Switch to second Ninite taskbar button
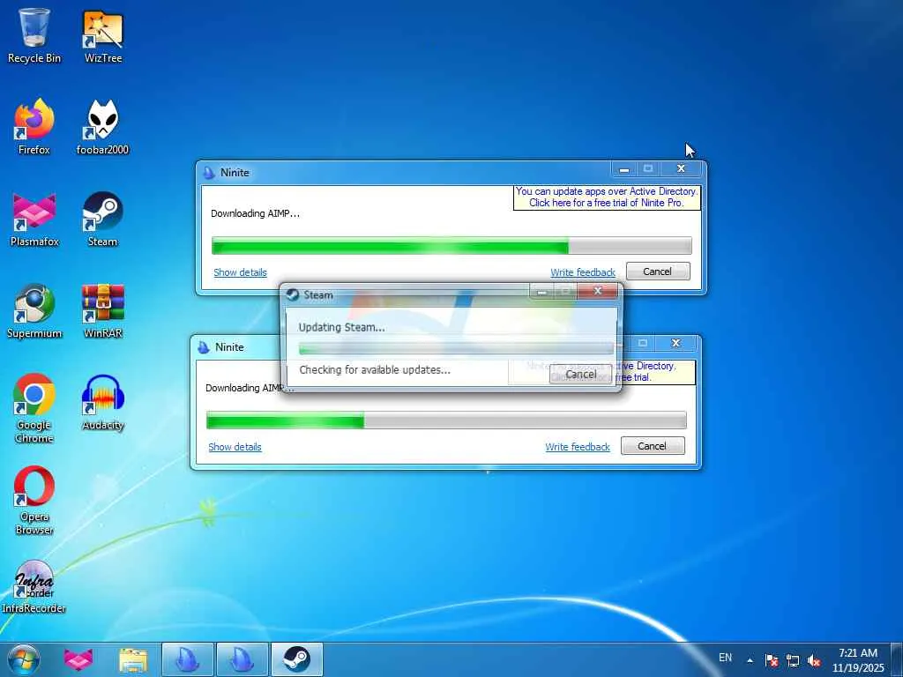This screenshot has width=903, height=677. (x=242, y=659)
